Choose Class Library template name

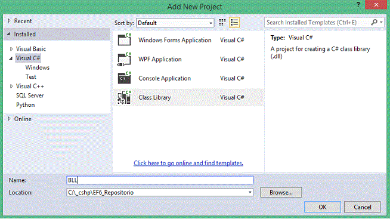tap(154, 97)
